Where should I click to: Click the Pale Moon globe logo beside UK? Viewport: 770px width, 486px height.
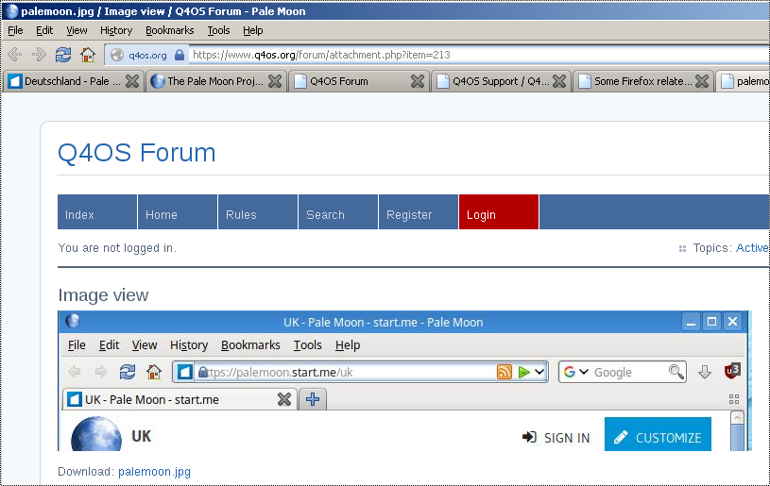pos(96,434)
